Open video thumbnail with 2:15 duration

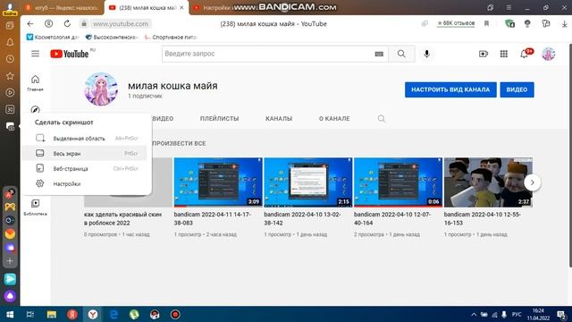307,182
